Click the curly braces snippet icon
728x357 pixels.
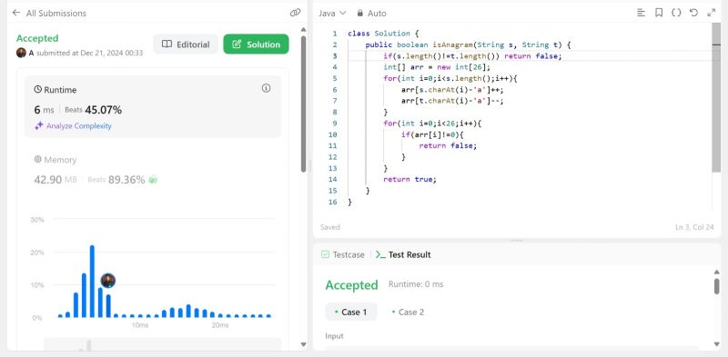(676, 13)
